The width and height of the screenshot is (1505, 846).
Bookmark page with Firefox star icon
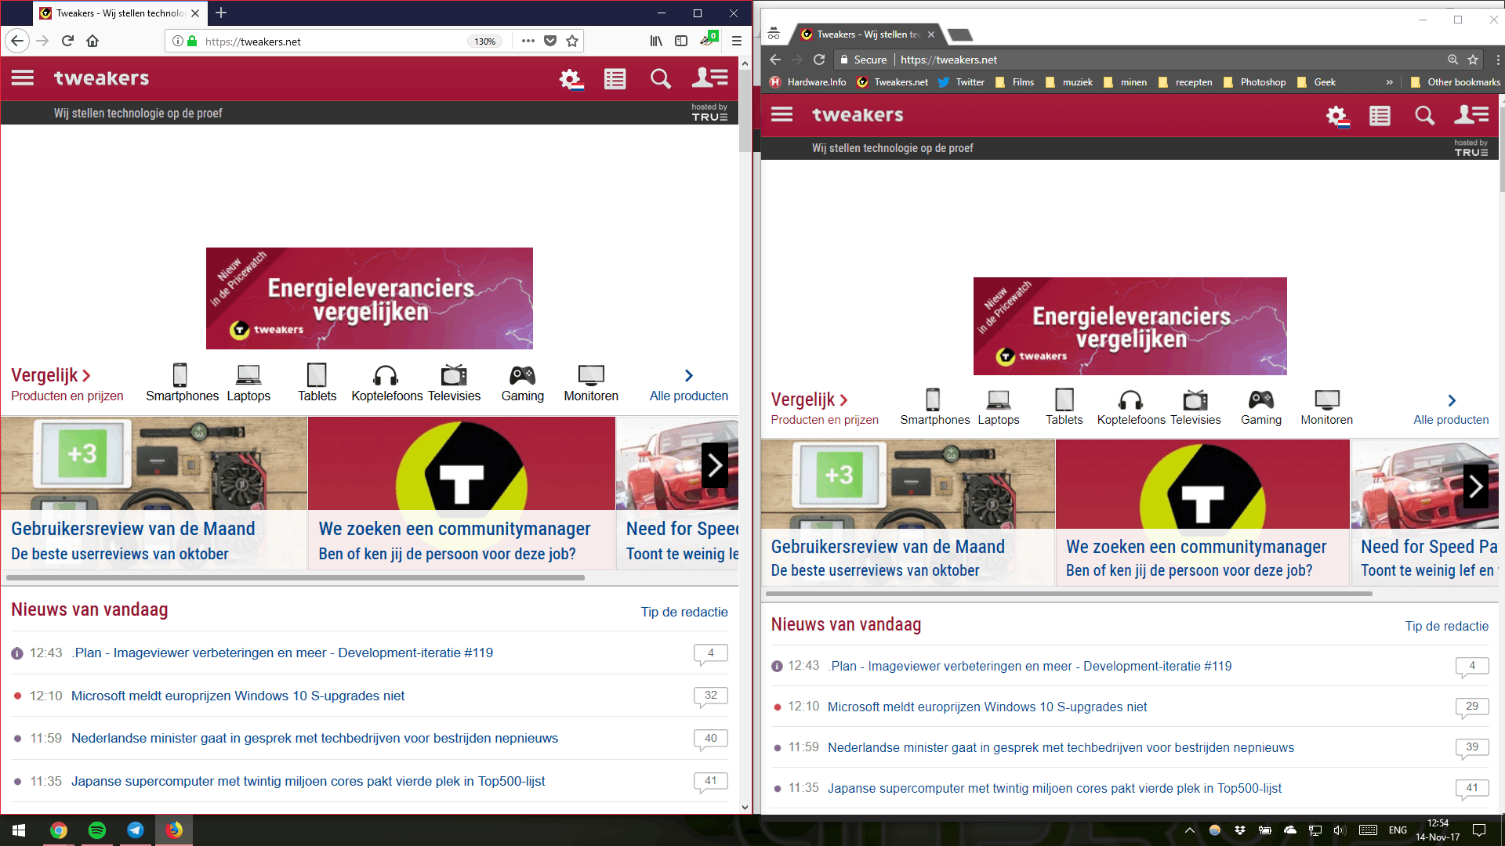click(x=572, y=42)
